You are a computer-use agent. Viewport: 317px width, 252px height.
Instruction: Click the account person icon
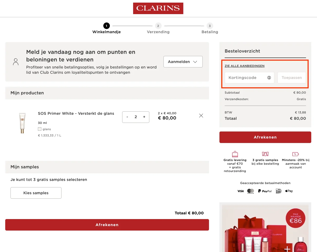(16, 62)
